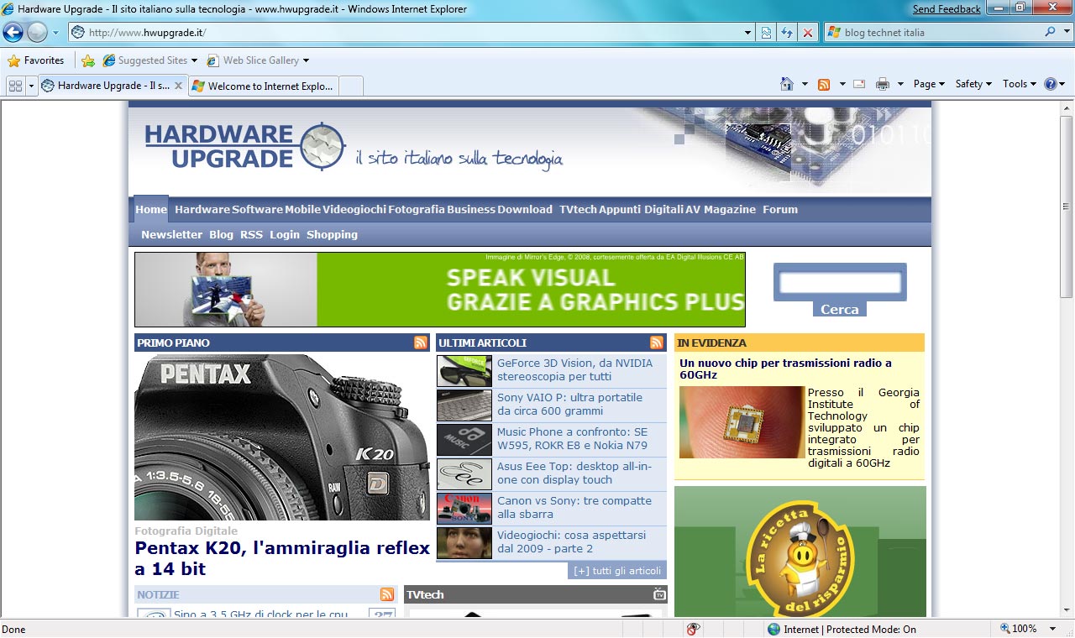The height and width of the screenshot is (638, 1075).
Task: Click the Speak Visual banner ad
Action: [440, 290]
